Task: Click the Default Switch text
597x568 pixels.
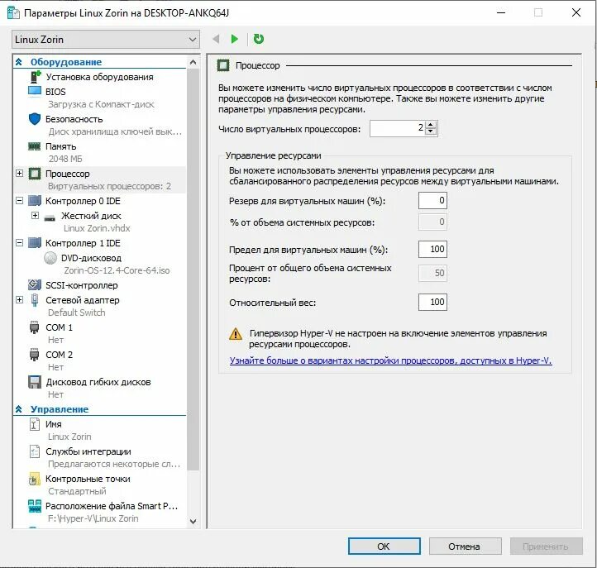Action: (x=77, y=313)
